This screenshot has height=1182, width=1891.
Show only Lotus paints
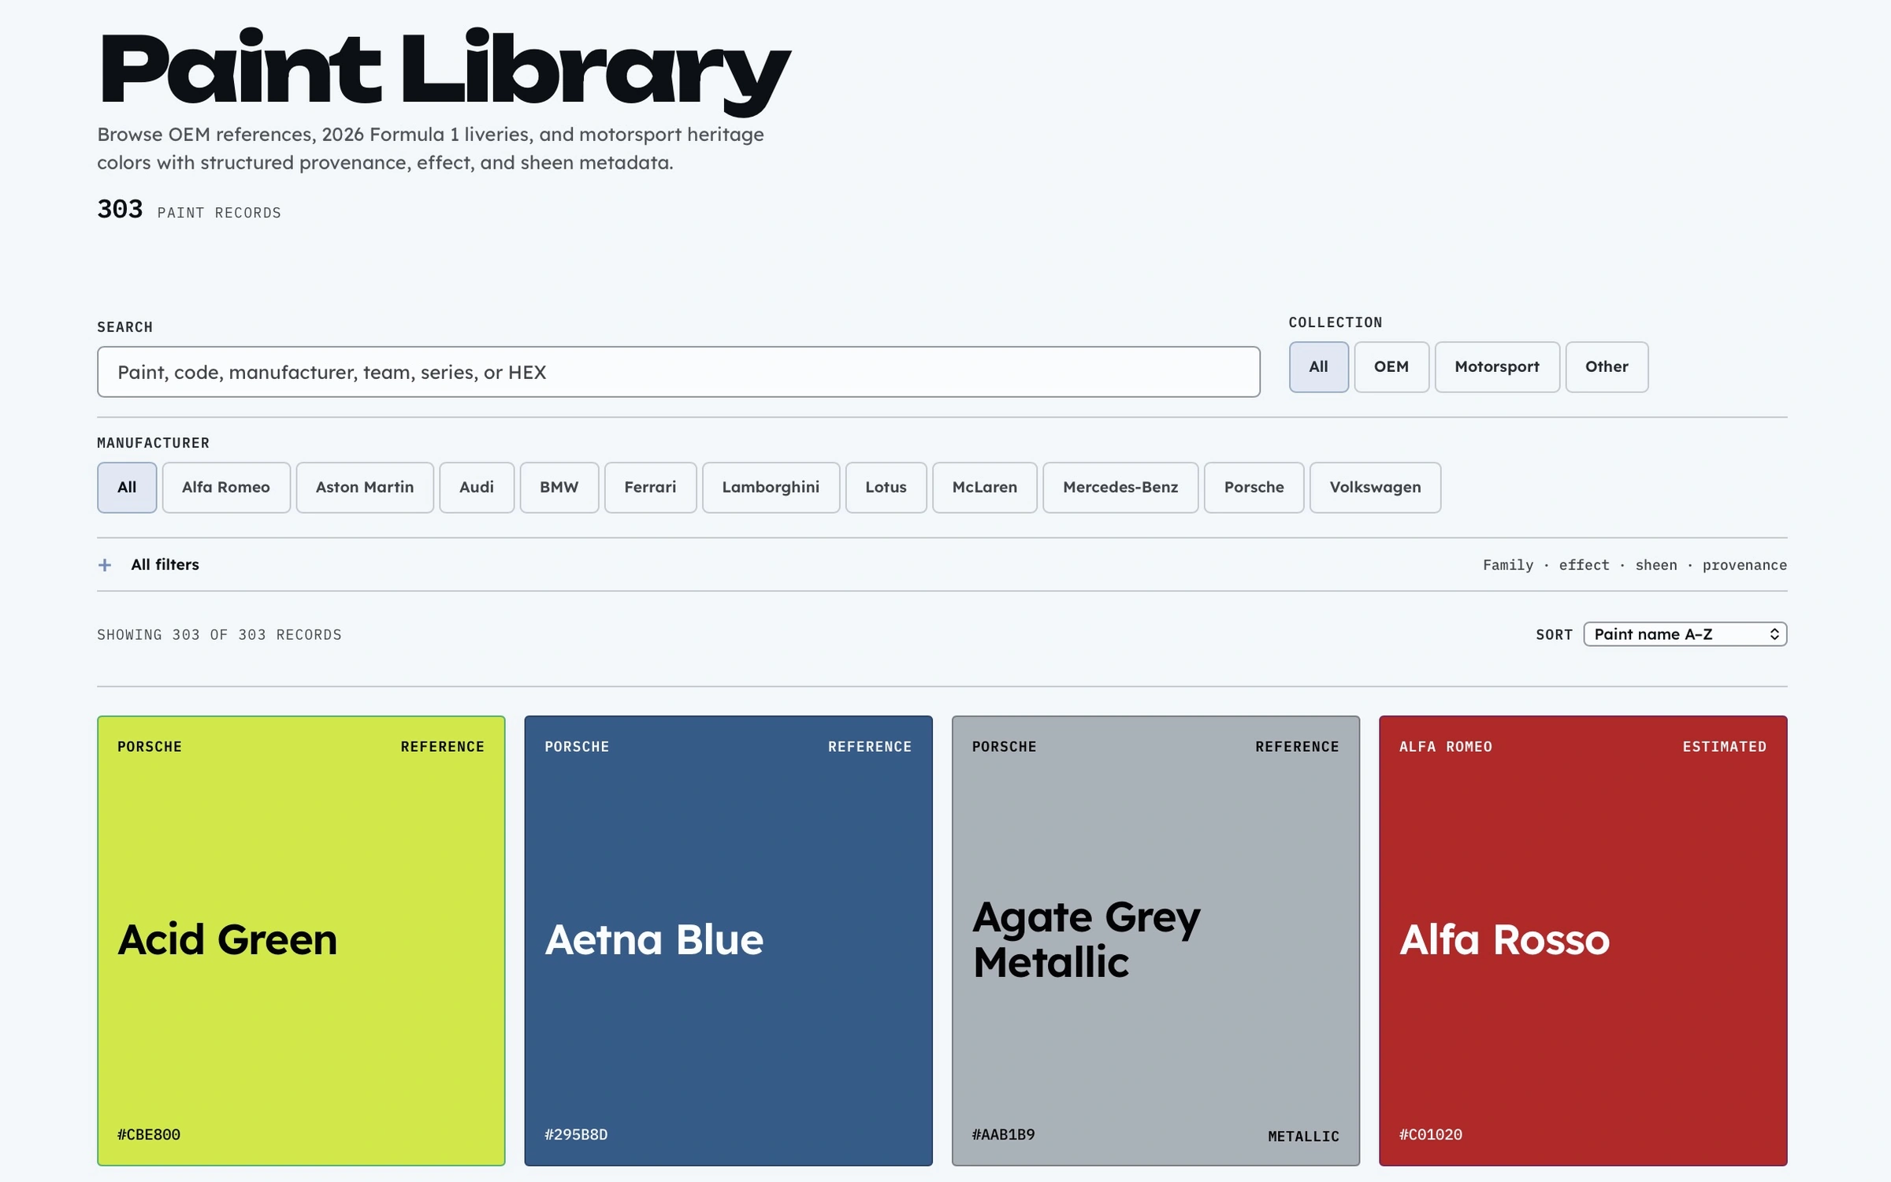click(x=886, y=487)
